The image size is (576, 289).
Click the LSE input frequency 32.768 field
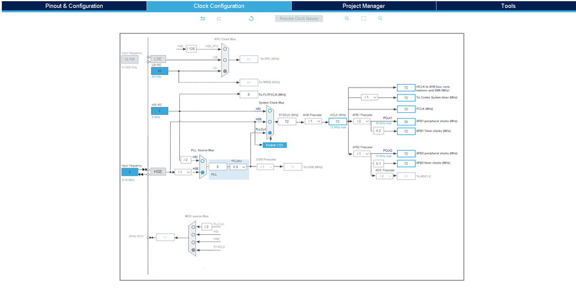click(x=130, y=59)
